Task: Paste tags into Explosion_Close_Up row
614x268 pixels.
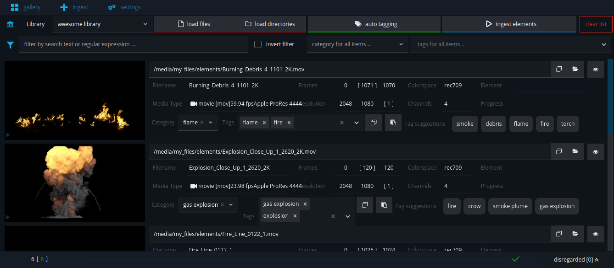Action: (384, 205)
